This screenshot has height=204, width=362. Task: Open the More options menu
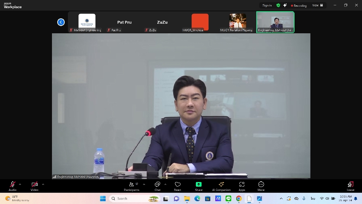(x=261, y=186)
